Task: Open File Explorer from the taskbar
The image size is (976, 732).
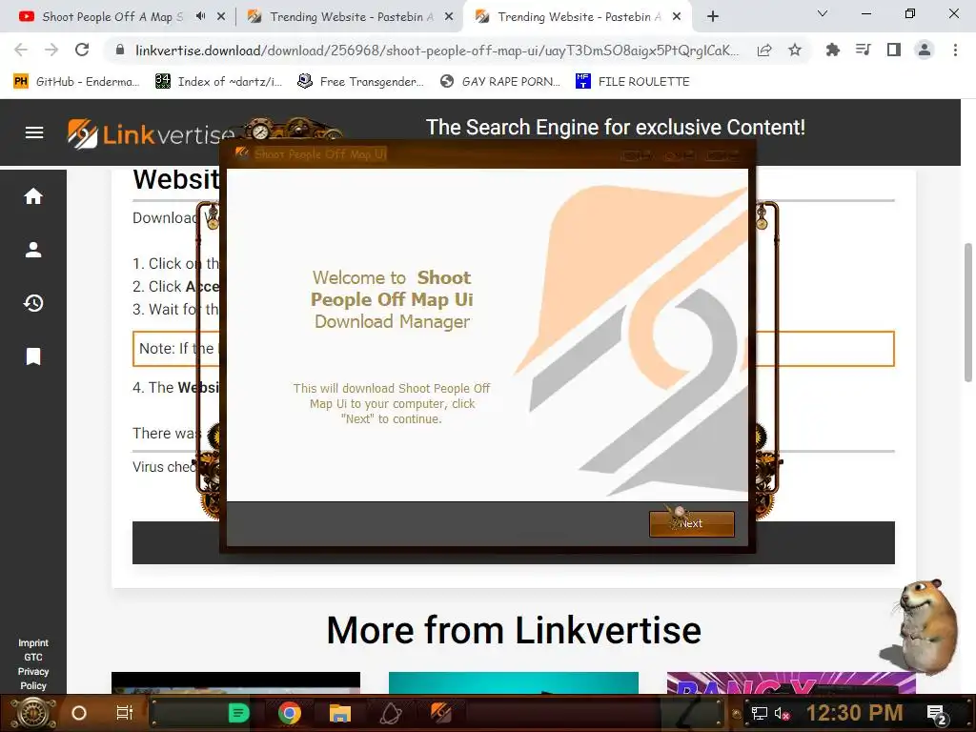Action: [340, 713]
